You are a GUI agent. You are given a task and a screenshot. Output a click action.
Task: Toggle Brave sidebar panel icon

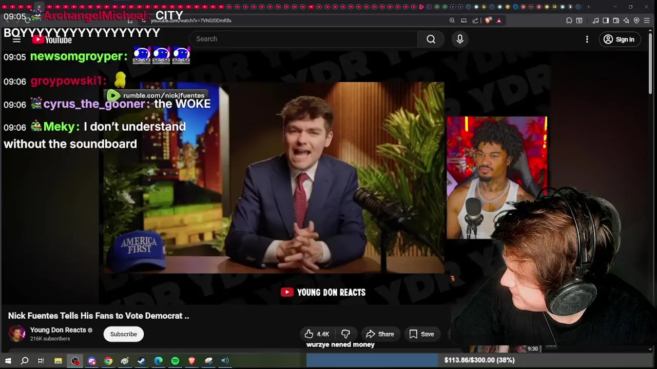pos(606,20)
